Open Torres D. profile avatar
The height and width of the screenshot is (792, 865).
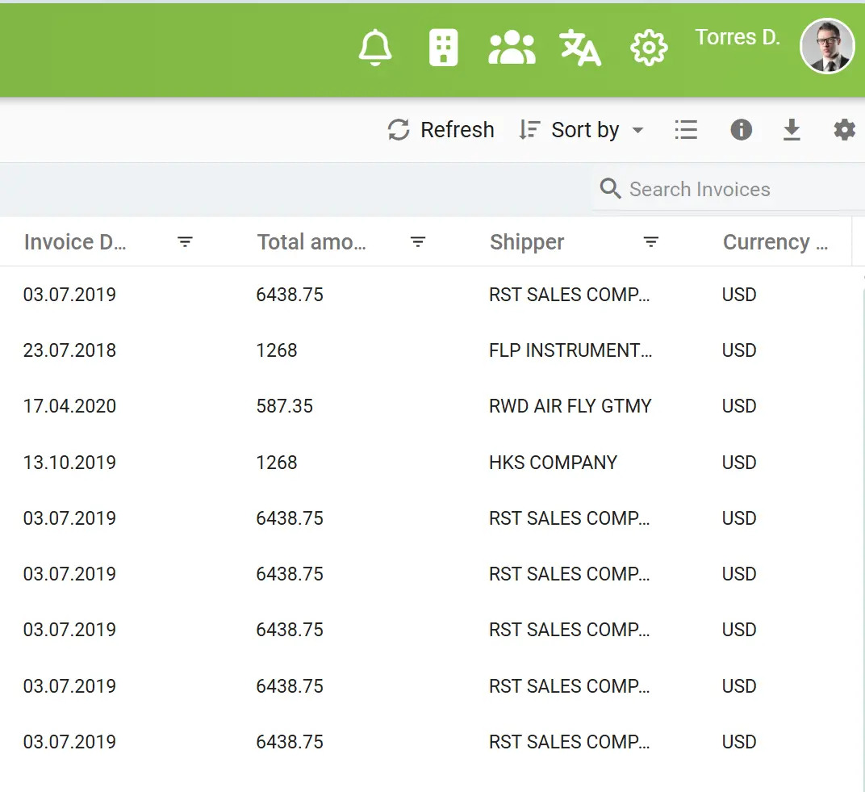pos(827,46)
